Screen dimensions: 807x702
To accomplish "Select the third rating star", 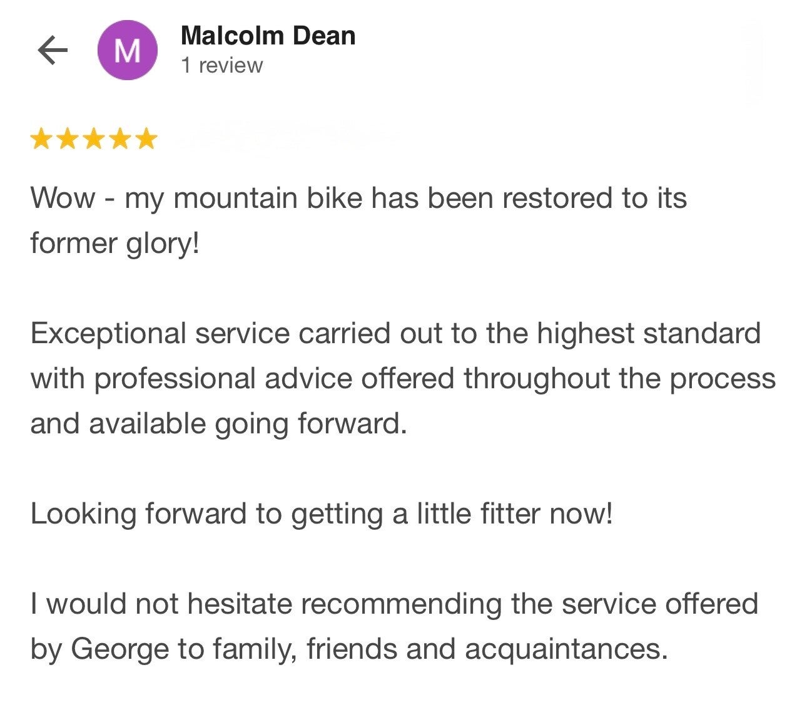I will click(x=94, y=139).
